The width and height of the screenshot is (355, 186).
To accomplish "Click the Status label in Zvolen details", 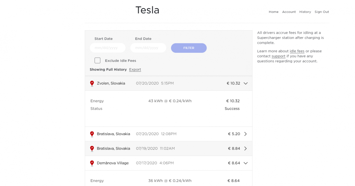I will pyautogui.click(x=96, y=108).
